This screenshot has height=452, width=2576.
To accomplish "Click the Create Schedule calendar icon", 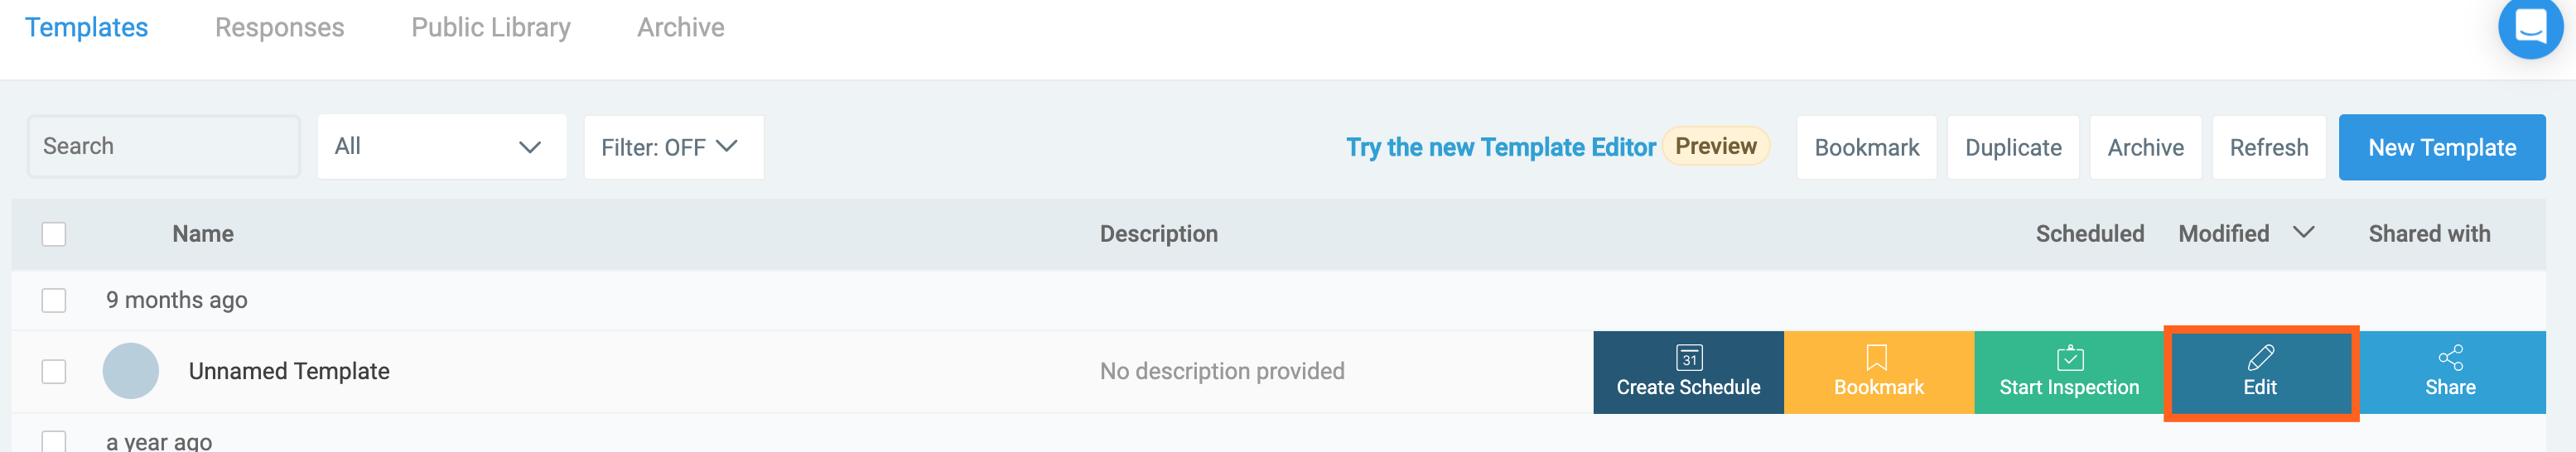I will point(1688,358).
